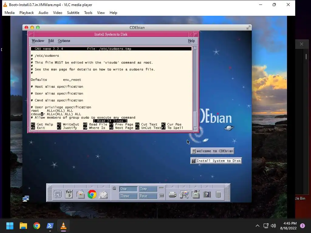
Task: Click the Trash can icon in CDE panel
Action: tap(218, 194)
